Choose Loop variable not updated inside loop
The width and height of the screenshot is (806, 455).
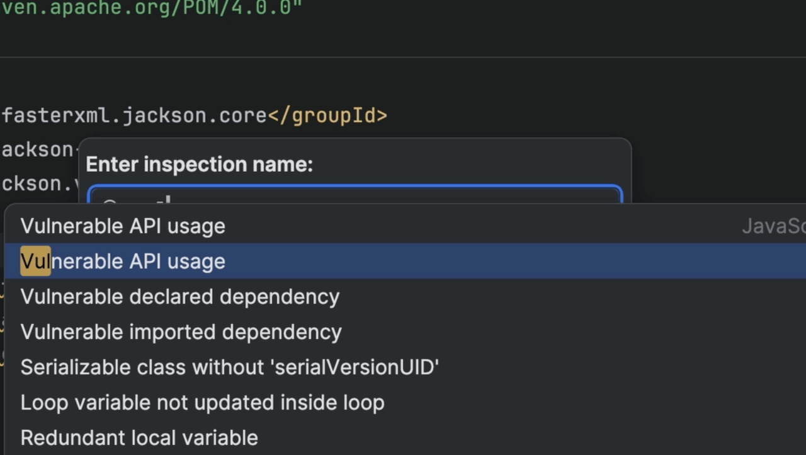(x=202, y=403)
